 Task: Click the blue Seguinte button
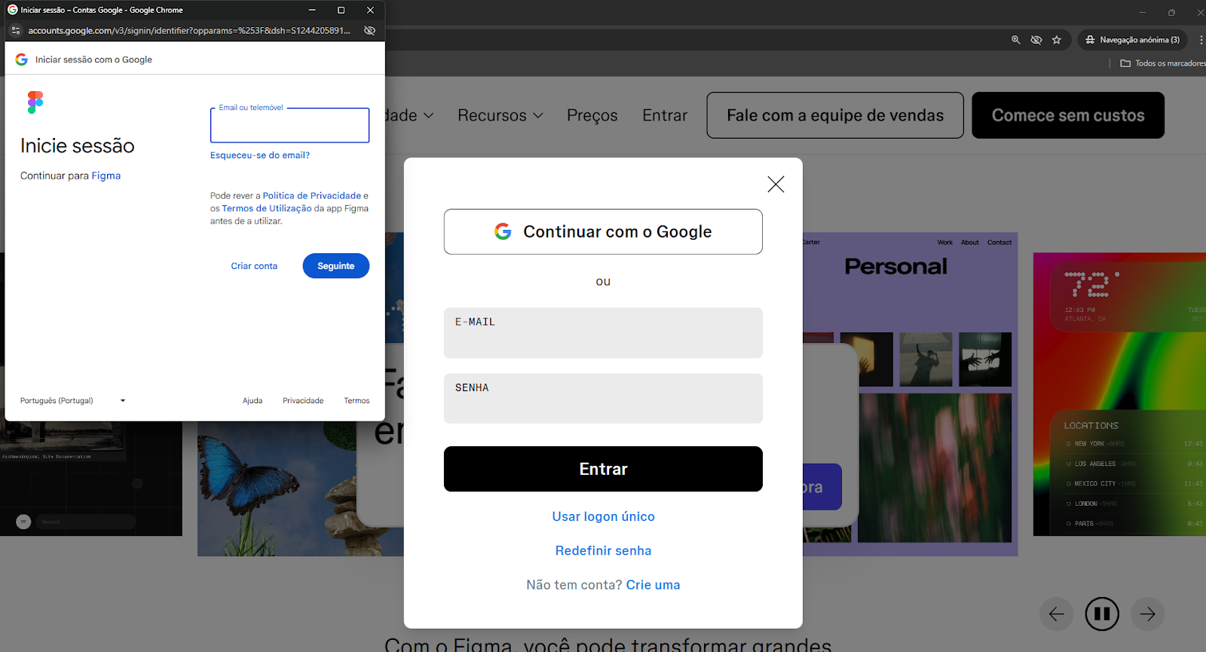point(336,266)
